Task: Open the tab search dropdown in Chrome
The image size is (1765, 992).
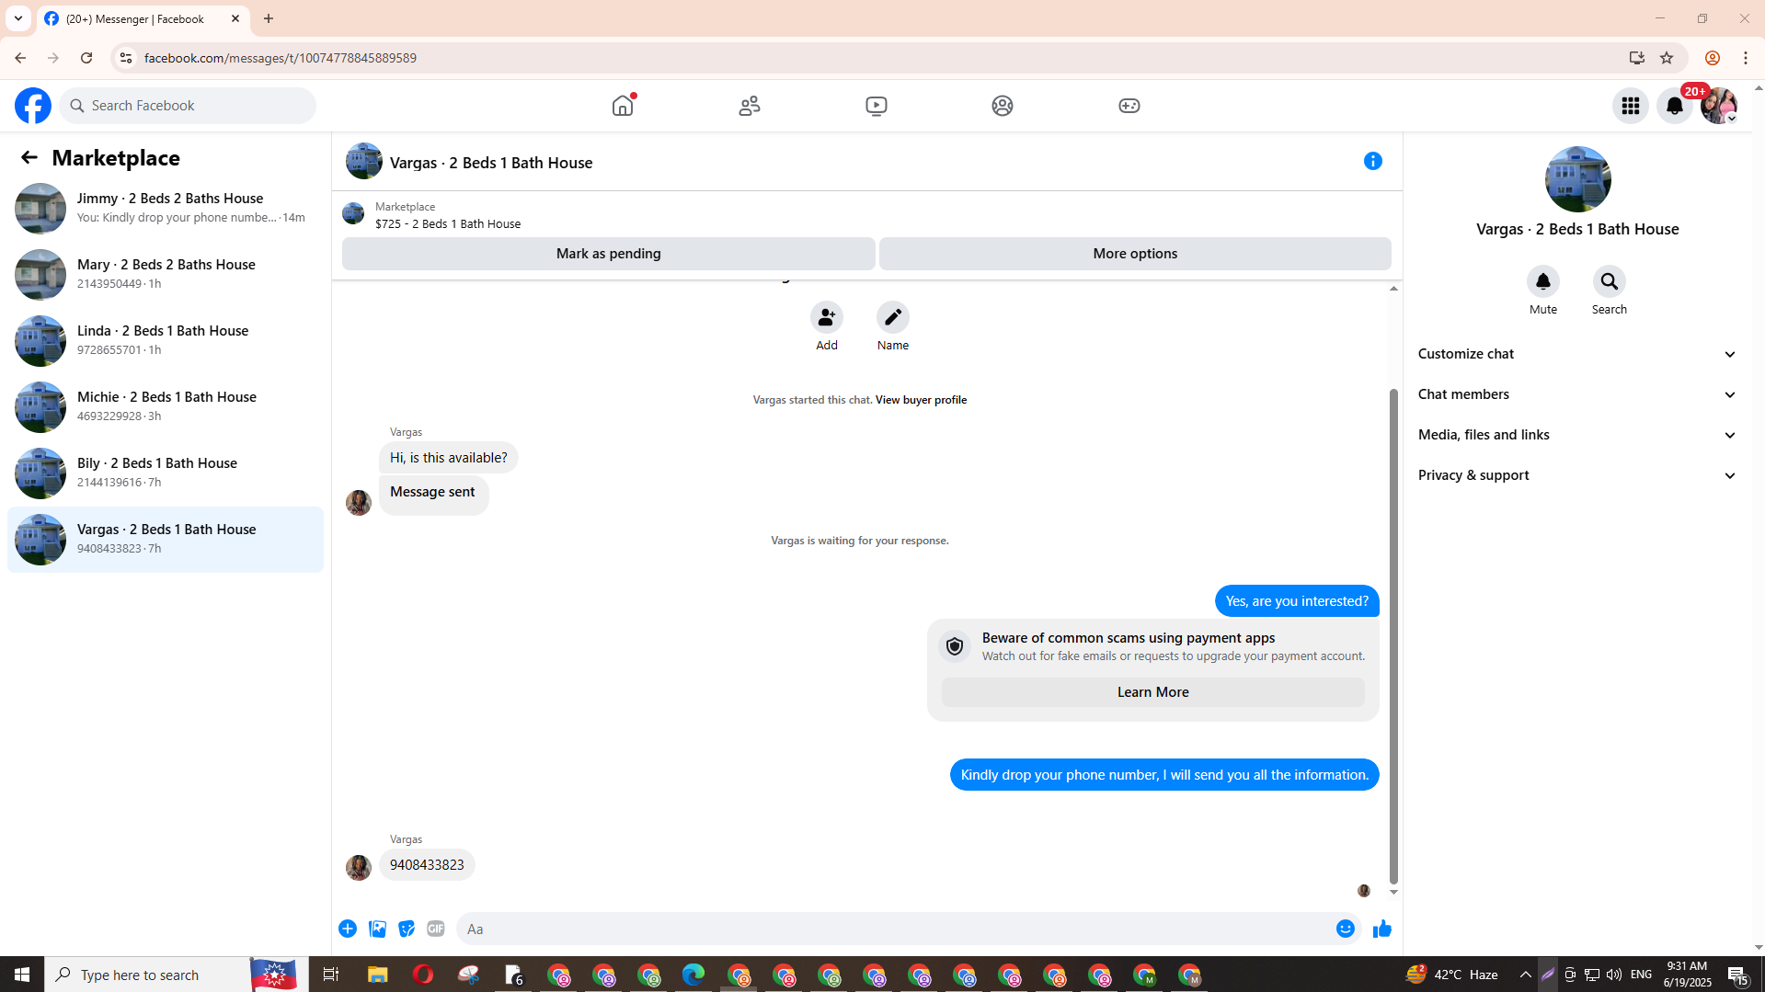Action: point(18,18)
